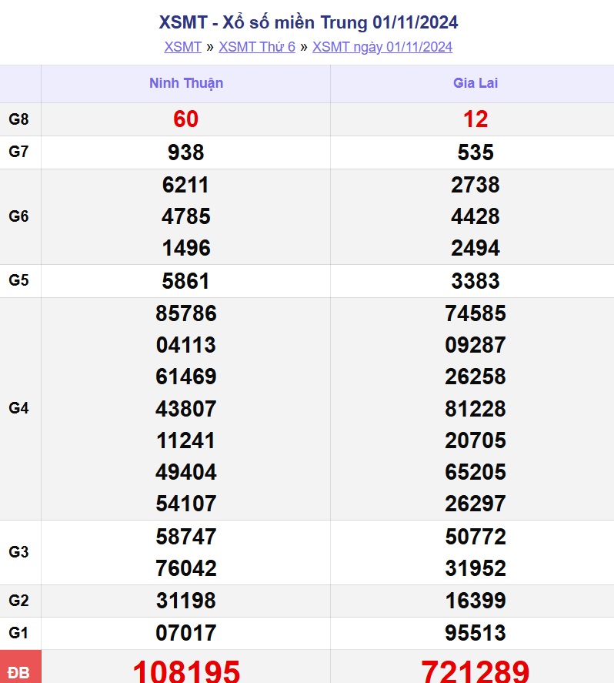Click Ninh Thuận G2 result 31198
The width and height of the screenshot is (614, 683).
[186, 601]
